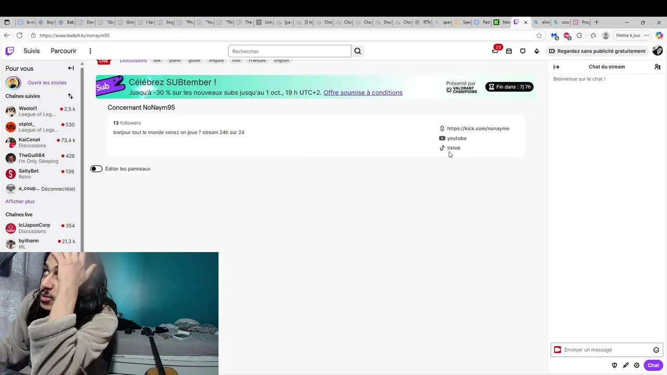Click the Get Bits diamond icon
This screenshot has height=375, width=667.
click(x=537, y=51)
